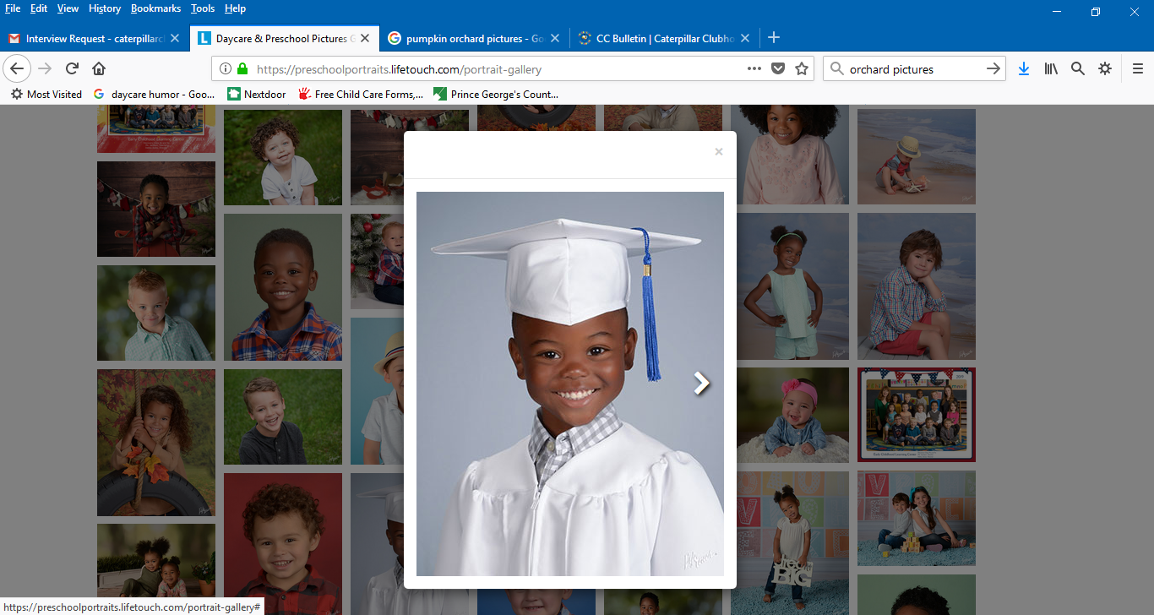Go to the browser Home icon
The width and height of the screenshot is (1154, 615).
(x=99, y=68)
